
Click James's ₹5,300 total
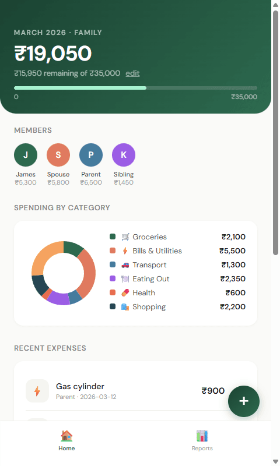26,182
